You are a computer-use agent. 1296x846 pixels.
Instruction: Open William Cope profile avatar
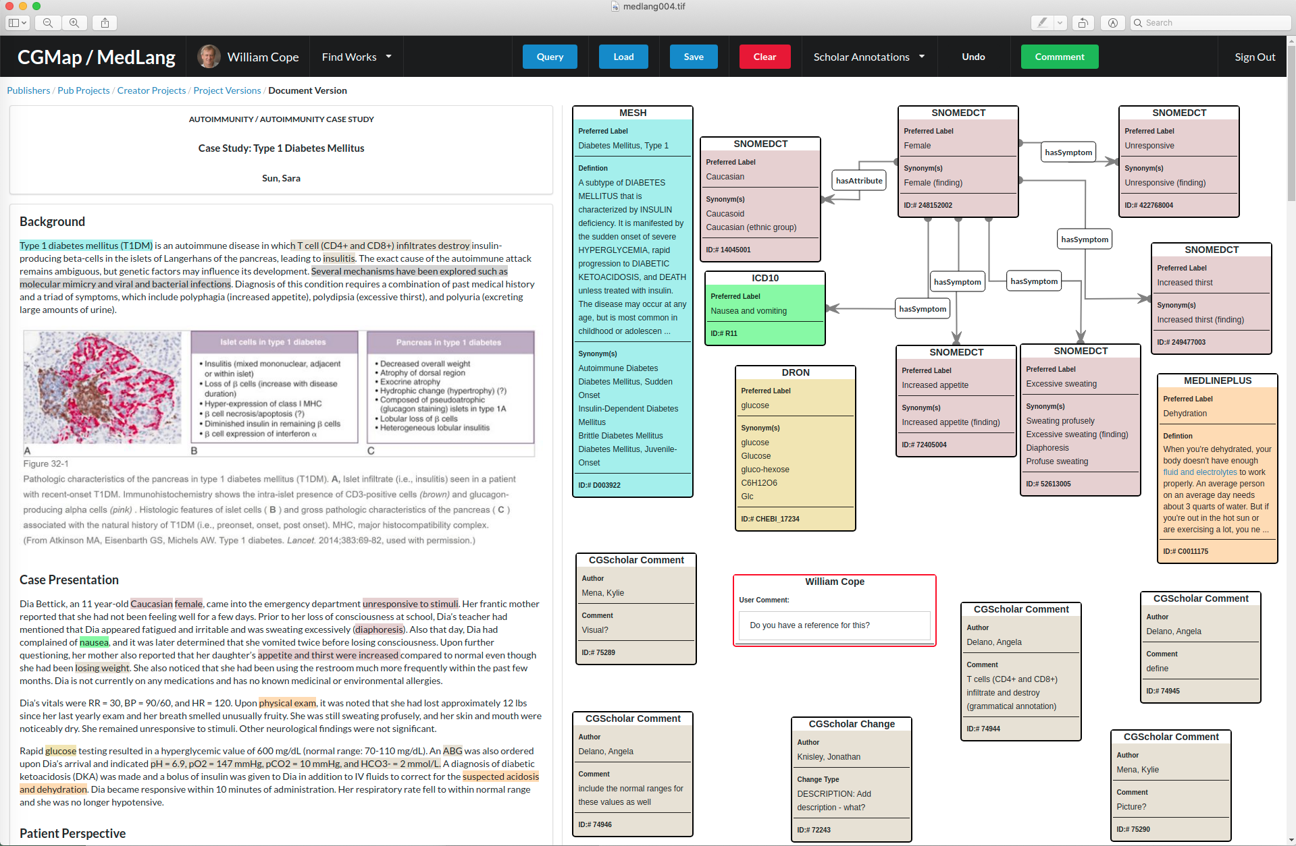(209, 57)
